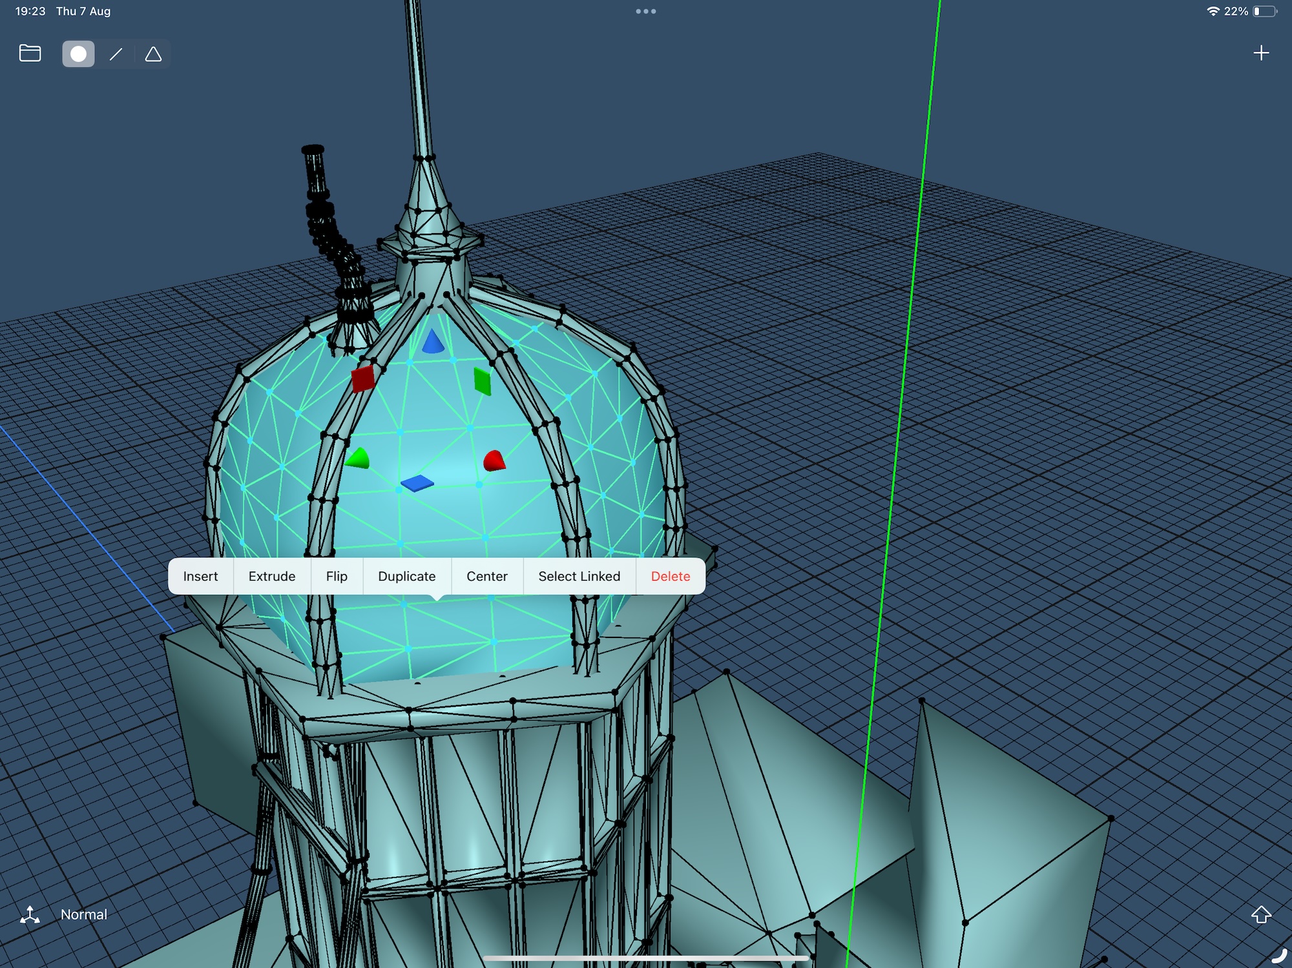Click the coordinate axes icon
Image resolution: width=1292 pixels, height=968 pixels.
[x=30, y=914]
